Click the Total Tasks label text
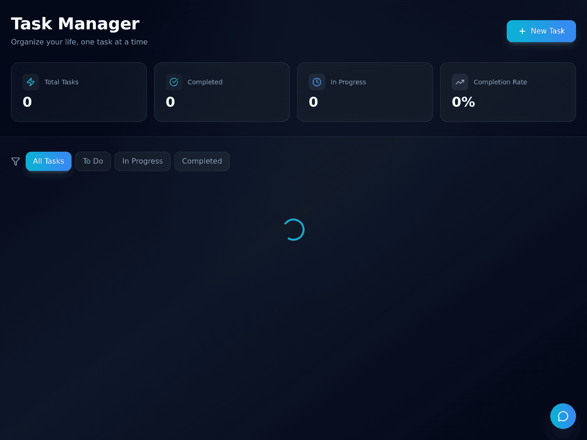This screenshot has height=440, width=587. [61, 82]
